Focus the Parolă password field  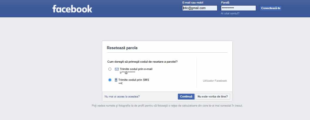coord(239,8)
